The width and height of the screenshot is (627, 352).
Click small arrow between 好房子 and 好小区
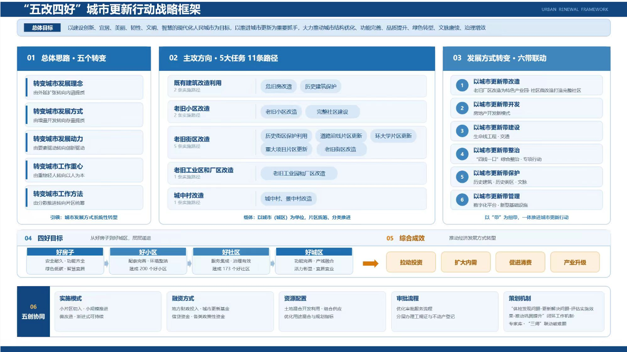pyautogui.click(x=106, y=263)
